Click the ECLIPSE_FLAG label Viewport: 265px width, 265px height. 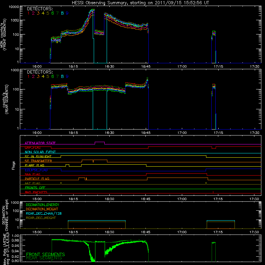(x=36, y=170)
